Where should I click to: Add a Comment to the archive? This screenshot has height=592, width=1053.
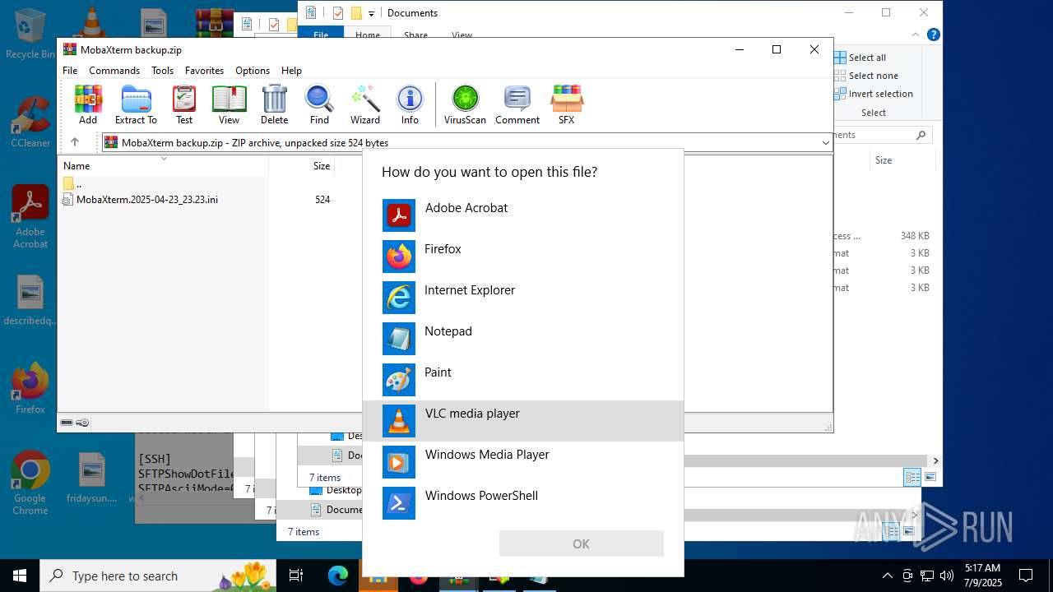[517, 104]
